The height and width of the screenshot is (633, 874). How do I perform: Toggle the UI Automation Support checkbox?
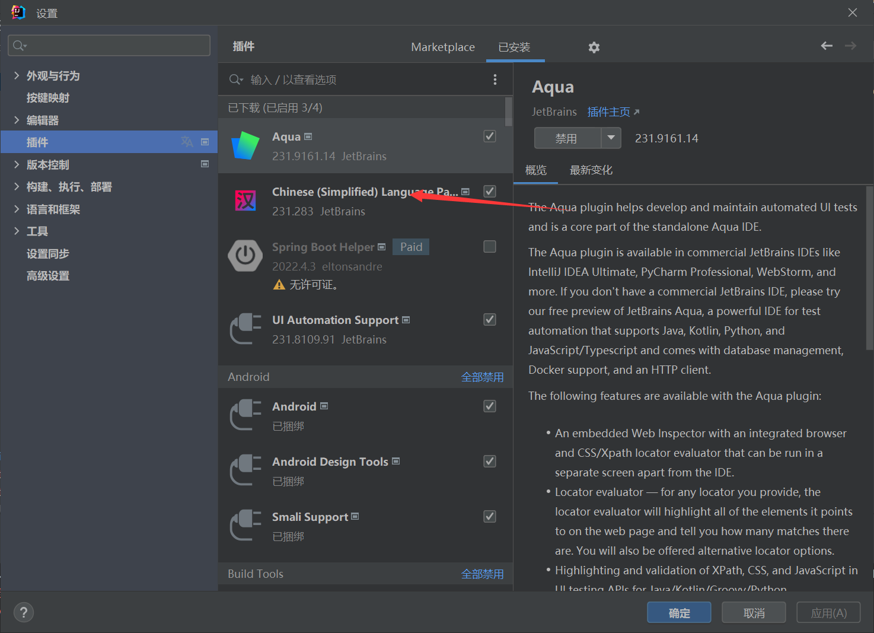(490, 319)
